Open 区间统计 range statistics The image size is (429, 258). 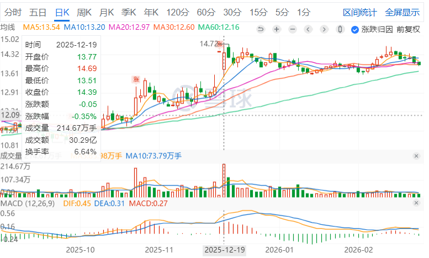360,12
